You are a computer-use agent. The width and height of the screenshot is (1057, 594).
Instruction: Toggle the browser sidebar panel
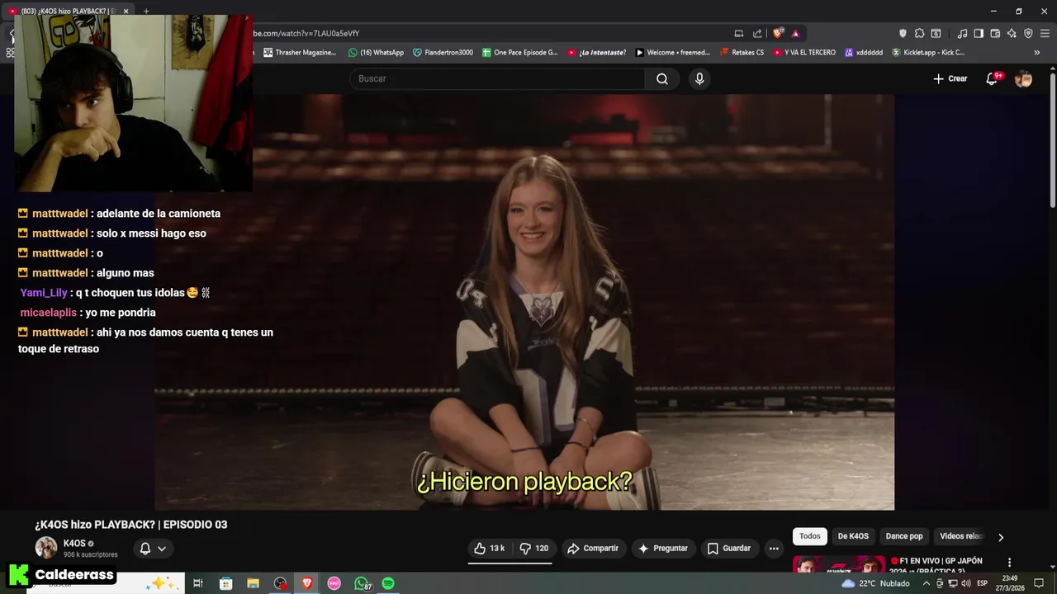pyautogui.click(x=979, y=33)
